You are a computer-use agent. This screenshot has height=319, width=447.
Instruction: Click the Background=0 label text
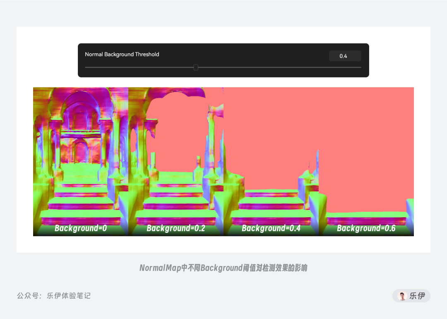pos(81,228)
